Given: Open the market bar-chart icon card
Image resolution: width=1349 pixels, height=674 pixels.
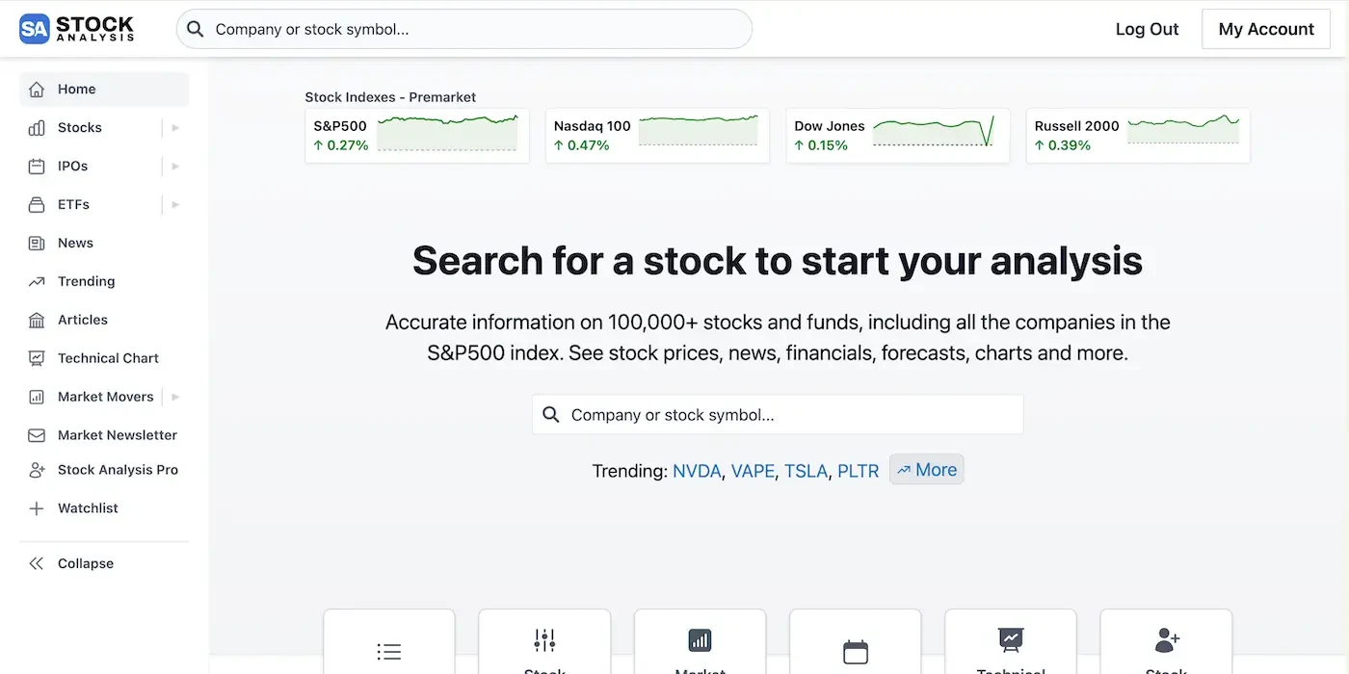Looking at the screenshot, I should click(x=700, y=641).
